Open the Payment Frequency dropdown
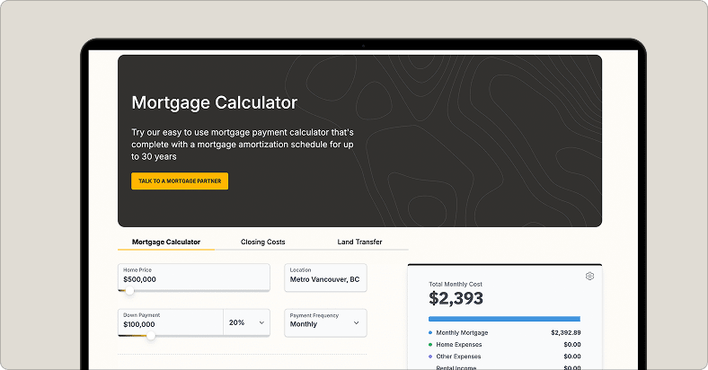Image resolution: width=708 pixels, height=370 pixels. (325, 322)
